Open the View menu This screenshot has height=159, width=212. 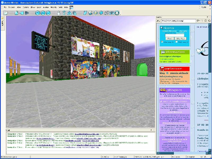(x=19, y=7)
